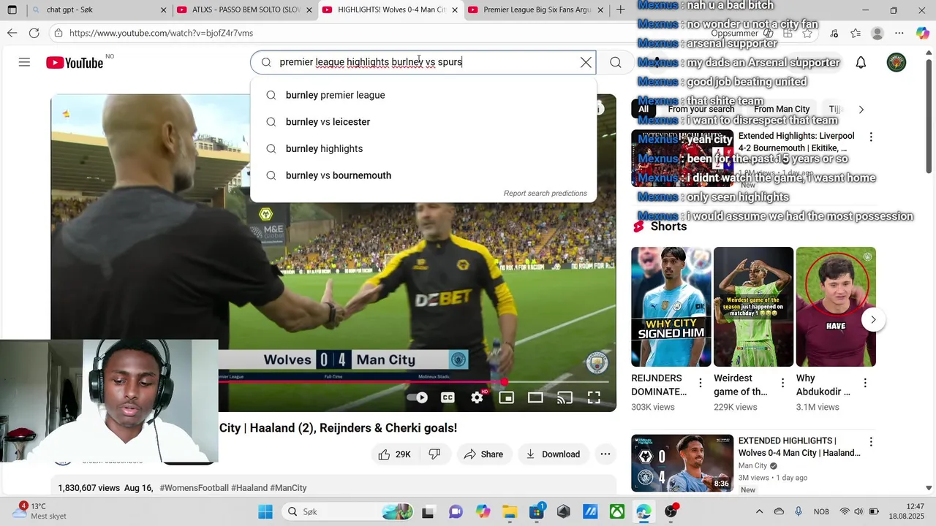Open YouTube notifications bell

tap(861, 63)
